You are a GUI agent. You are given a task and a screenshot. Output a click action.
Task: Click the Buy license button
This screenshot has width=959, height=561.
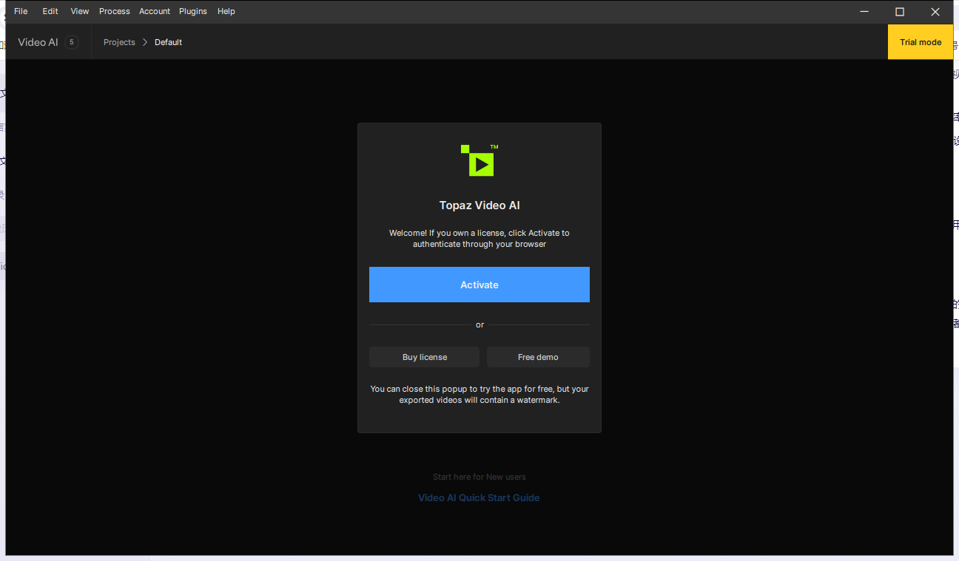[425, 357]
